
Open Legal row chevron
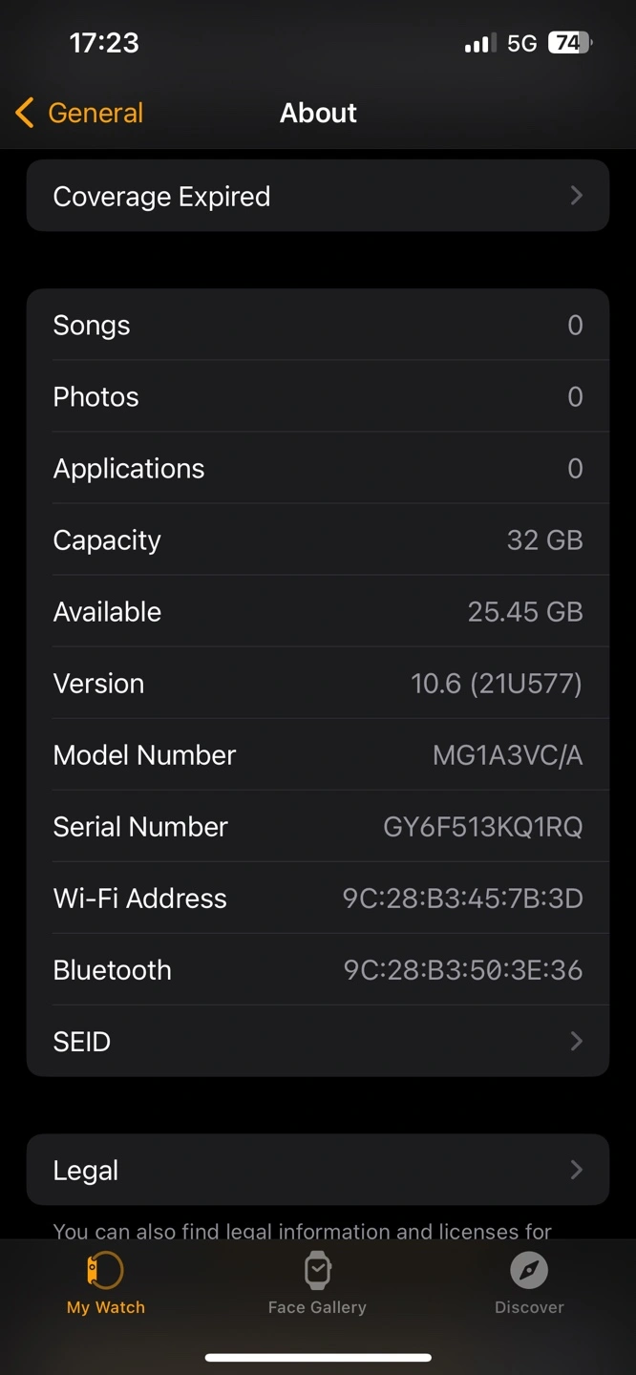pos(576,1170)
